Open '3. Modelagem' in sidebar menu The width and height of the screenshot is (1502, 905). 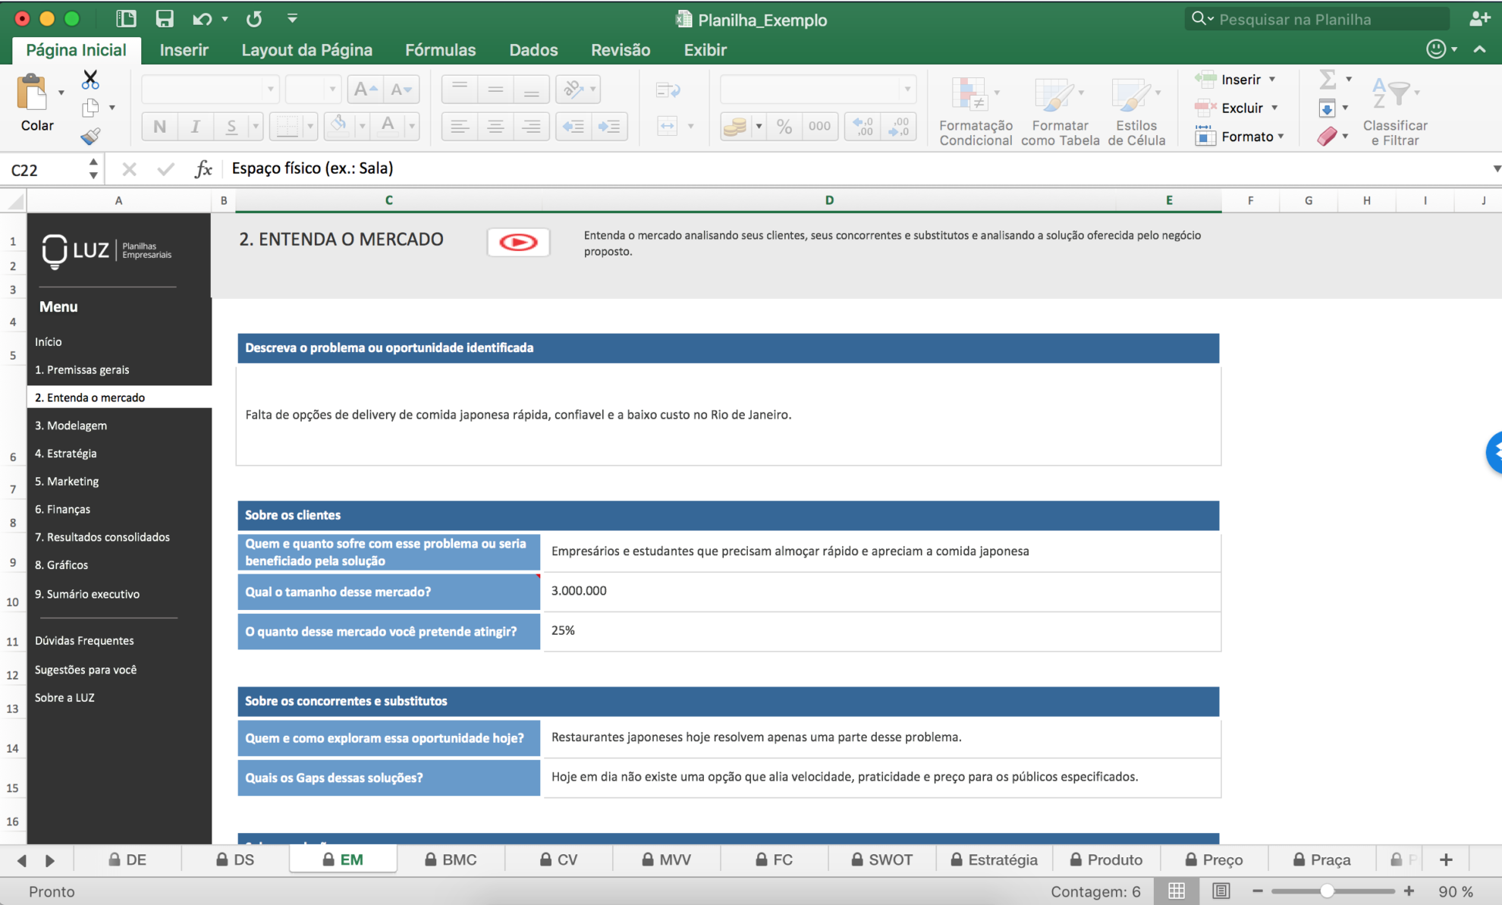[71, 426]
